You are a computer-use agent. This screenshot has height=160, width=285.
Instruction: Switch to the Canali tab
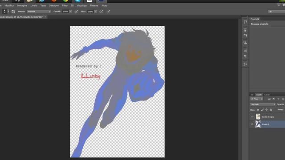[267, 95]
